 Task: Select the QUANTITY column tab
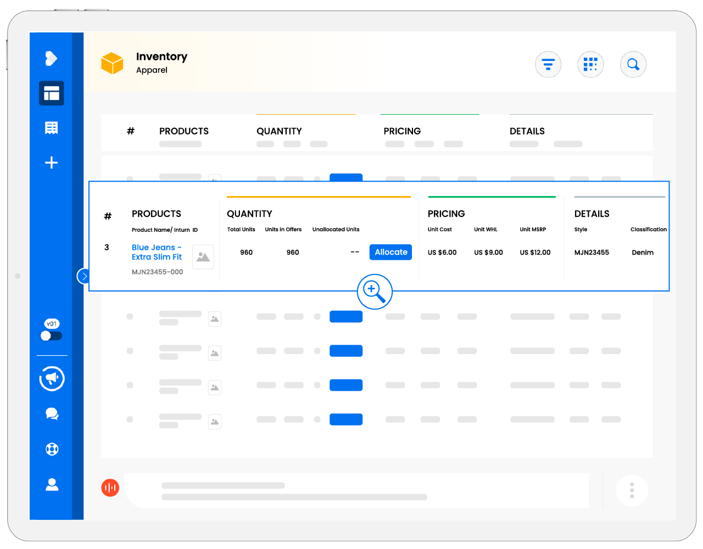pos(249,214)
